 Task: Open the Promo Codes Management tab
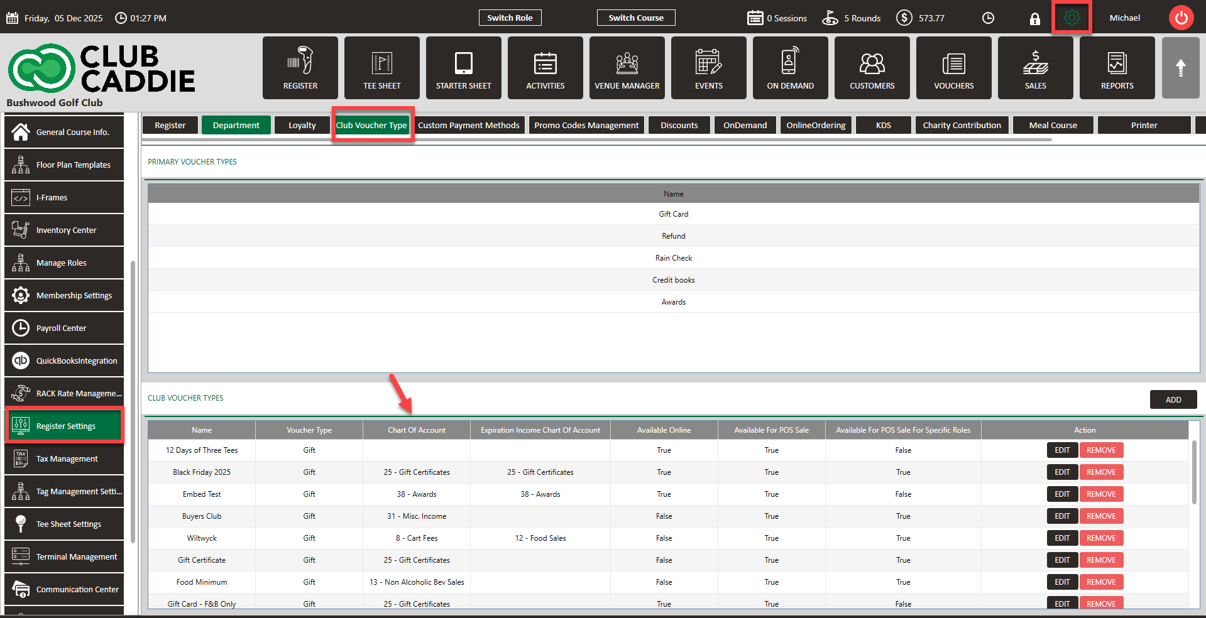coord(586,126)
